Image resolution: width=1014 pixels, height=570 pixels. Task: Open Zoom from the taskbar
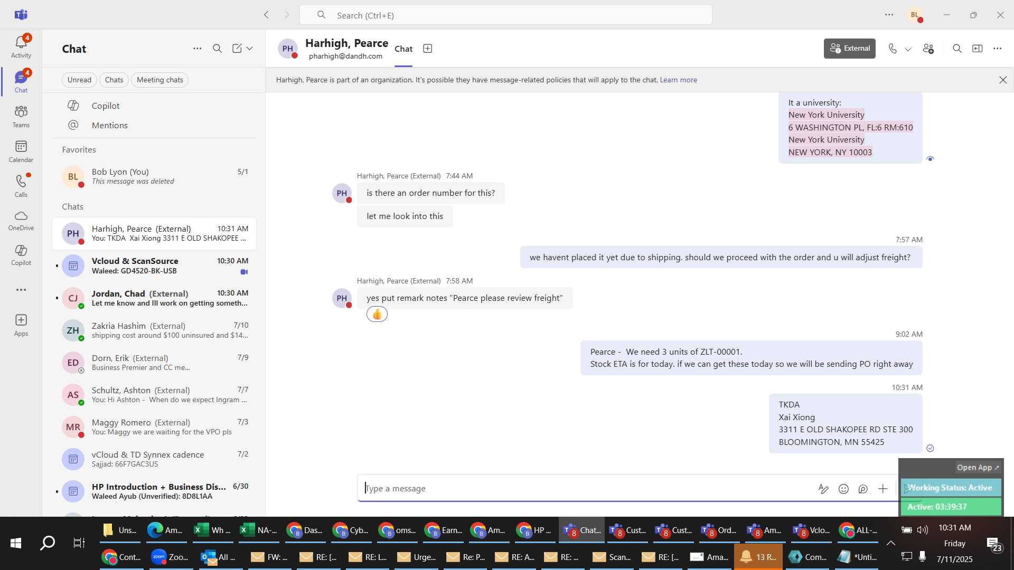[x=170, y=557]
